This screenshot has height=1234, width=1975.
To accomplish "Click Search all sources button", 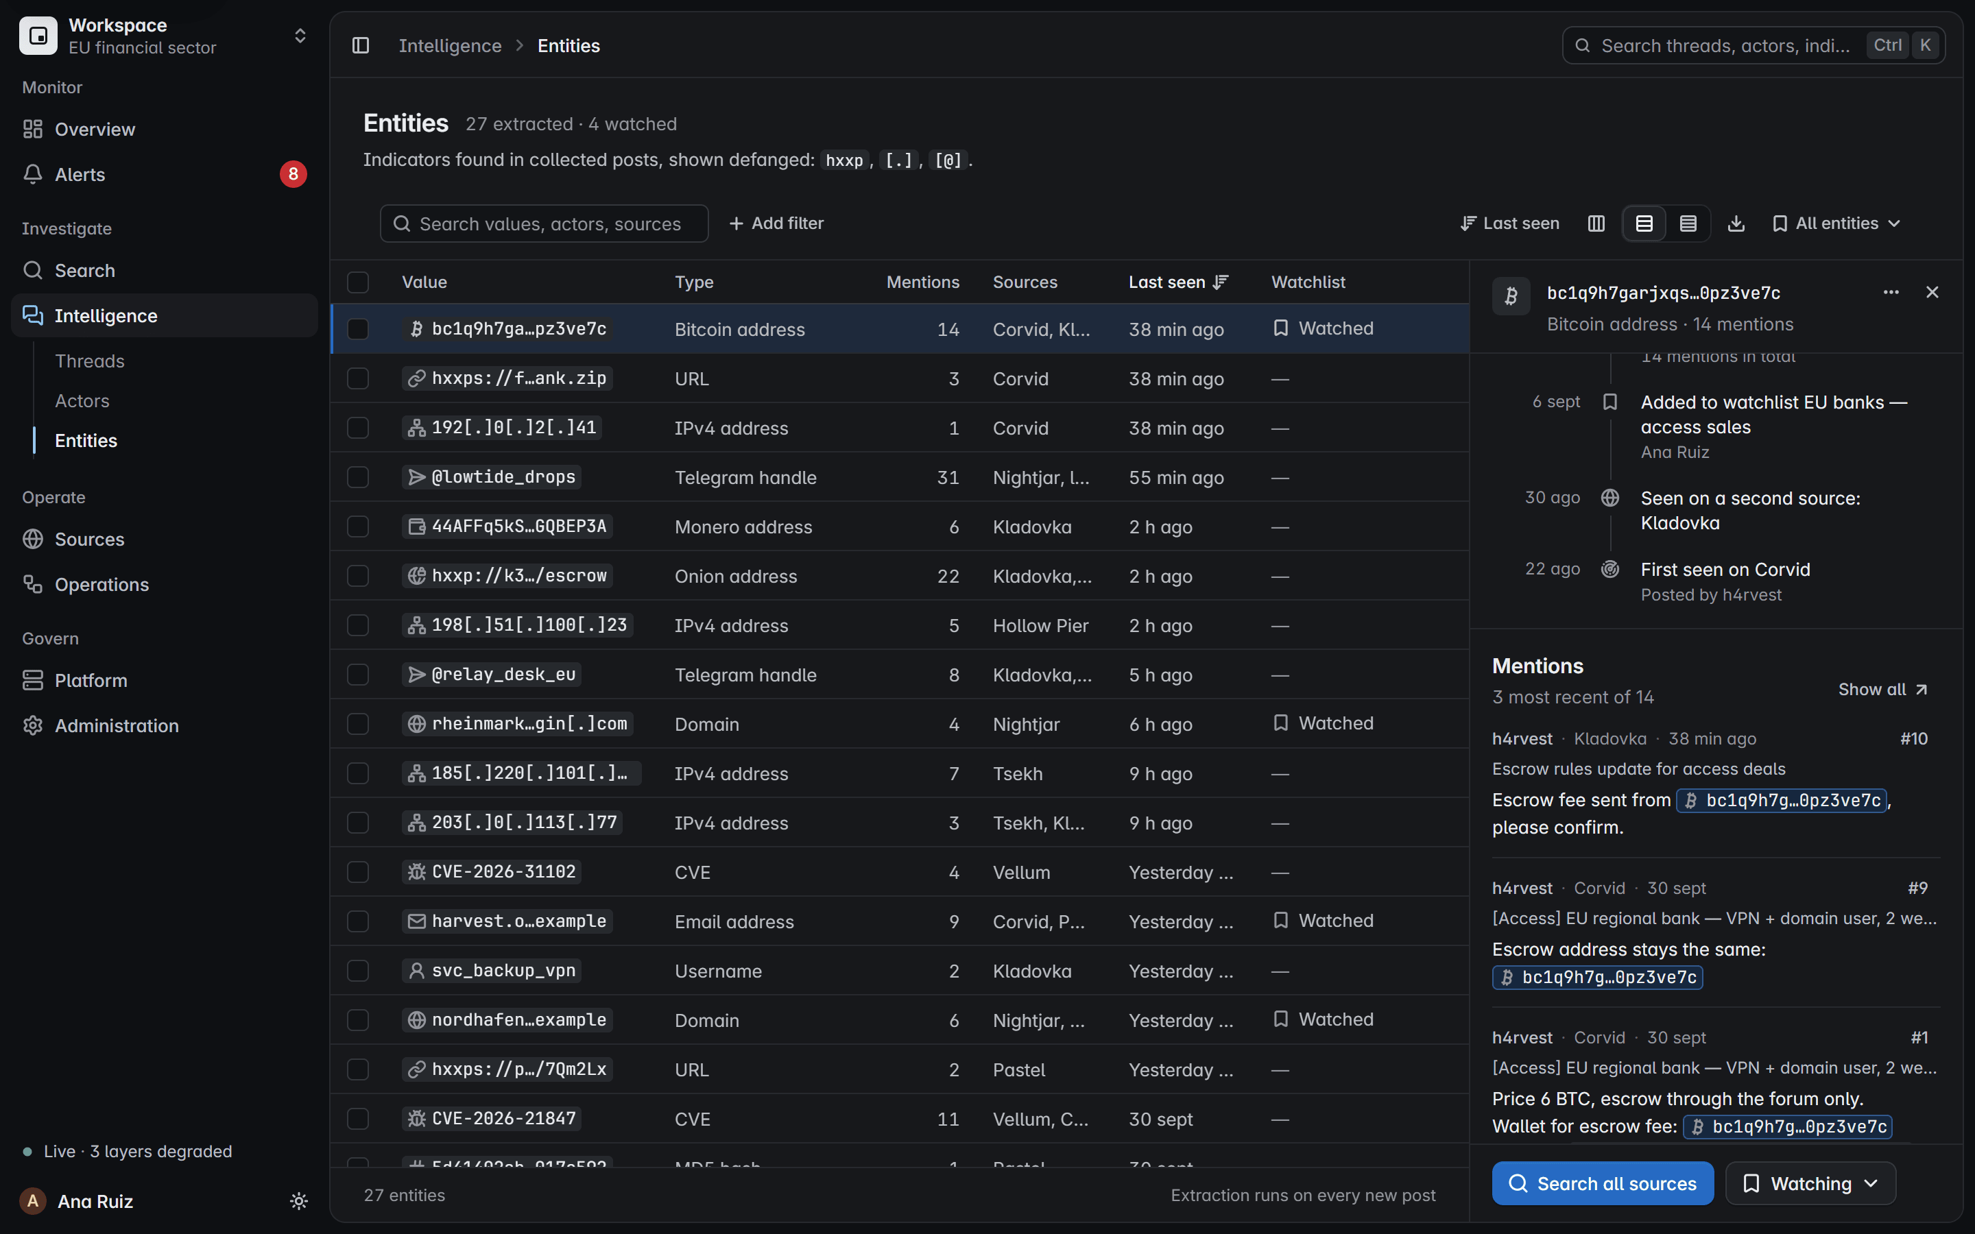I will click(1602, 1183).
